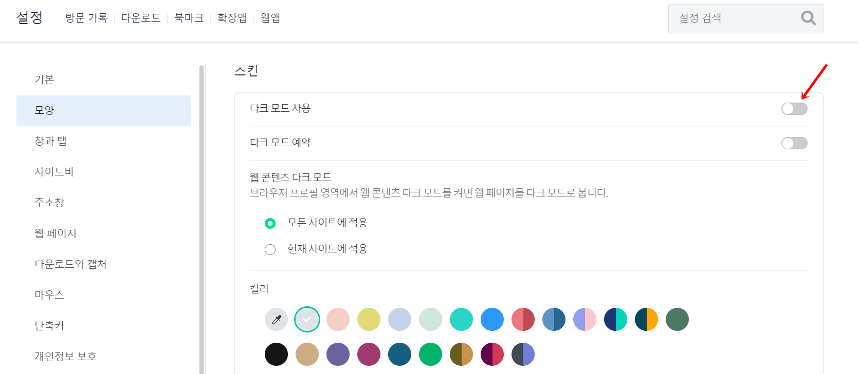Select the 모든 사이트에 적용 radio button

pos(270,223)
